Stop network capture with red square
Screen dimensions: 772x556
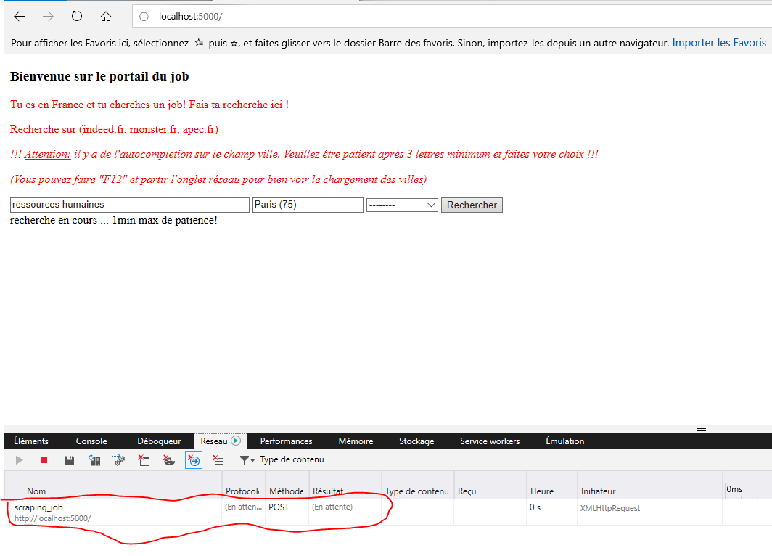(x=44, y=460)
